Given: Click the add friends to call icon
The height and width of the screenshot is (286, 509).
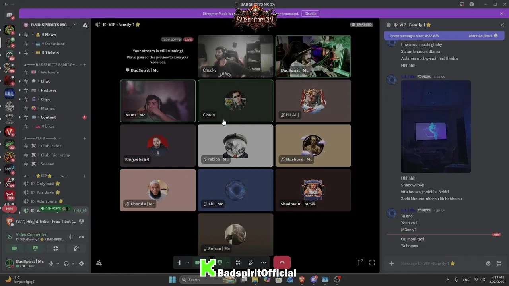Looking at the screenshot, I should [x=99, y=263].
